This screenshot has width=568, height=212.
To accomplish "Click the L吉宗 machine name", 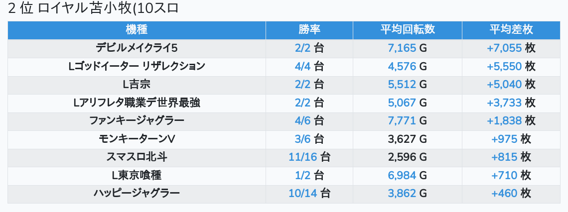I will coord(137,84).
